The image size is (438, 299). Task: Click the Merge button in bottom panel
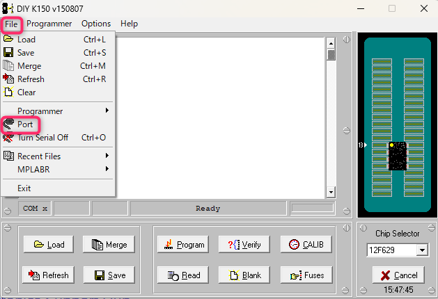pos(109,245)
